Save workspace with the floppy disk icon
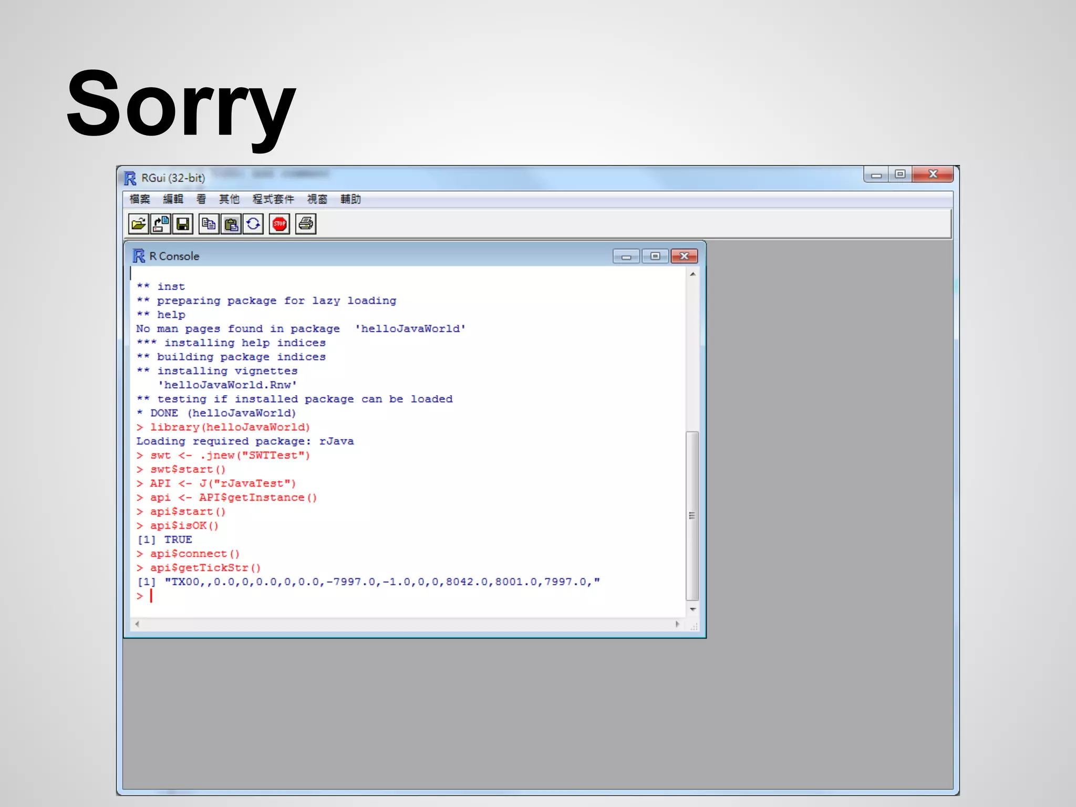This screenshot has height=807, width=1076. [183, 224]
